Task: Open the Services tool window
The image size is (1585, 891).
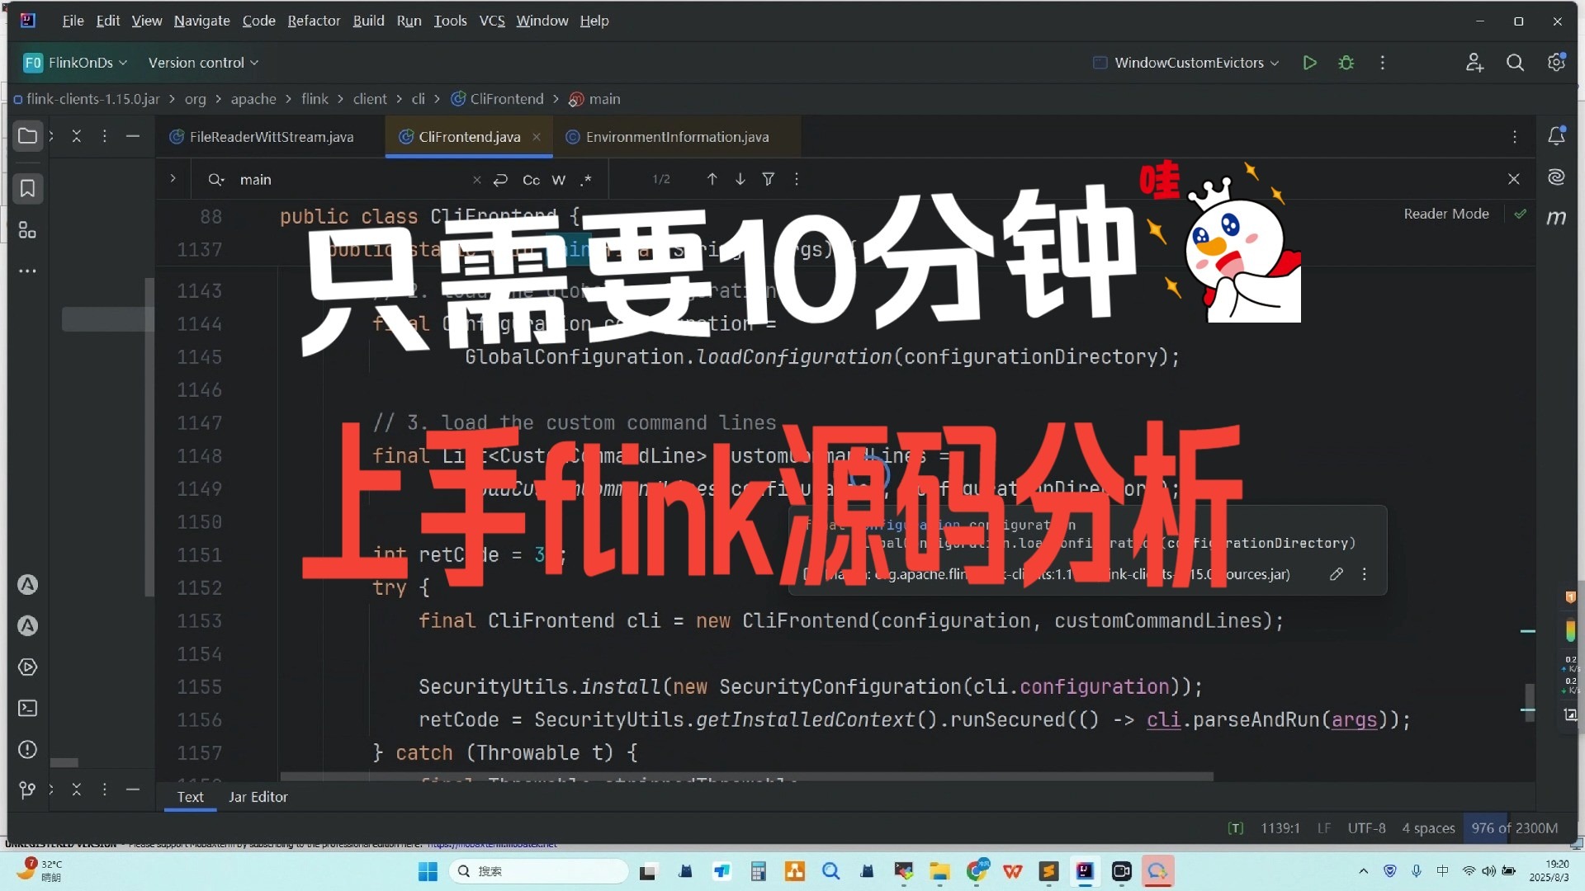Action: coord(27,667)
